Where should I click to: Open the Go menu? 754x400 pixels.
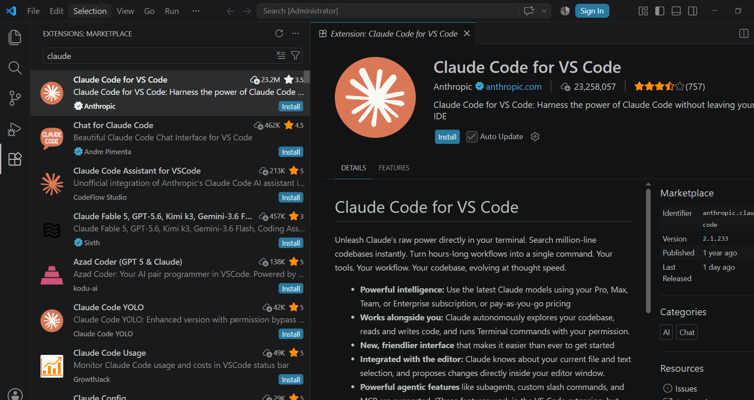[149, 11]
